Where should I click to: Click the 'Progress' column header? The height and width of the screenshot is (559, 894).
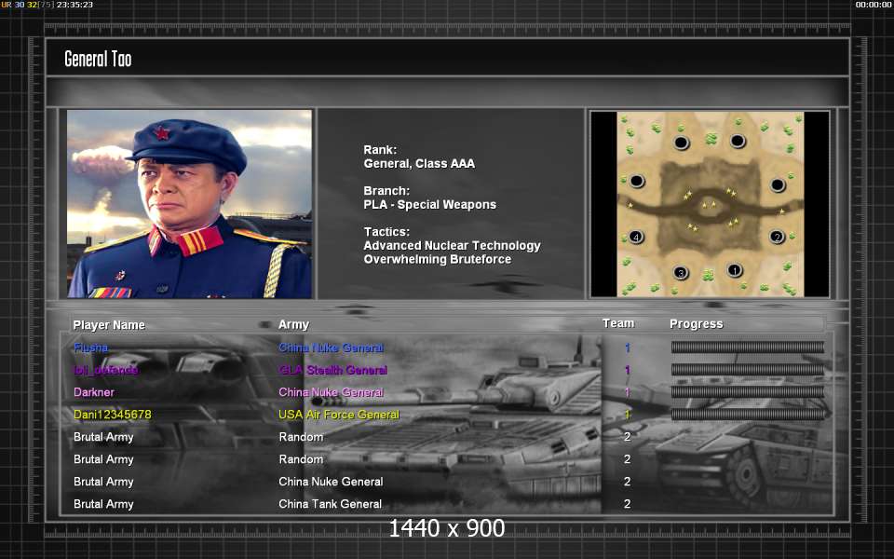pos(697,324)
